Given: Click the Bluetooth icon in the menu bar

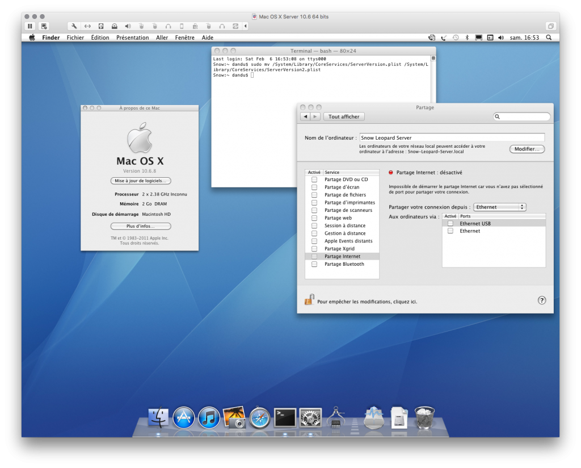Looking at the screenshot, I should [x=466, y=37].
